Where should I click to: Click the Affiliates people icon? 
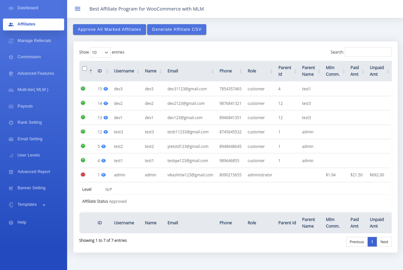[11, 24]
